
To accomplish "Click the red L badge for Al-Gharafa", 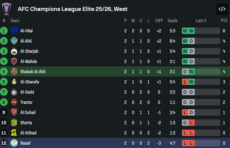I will pos(185,82).
